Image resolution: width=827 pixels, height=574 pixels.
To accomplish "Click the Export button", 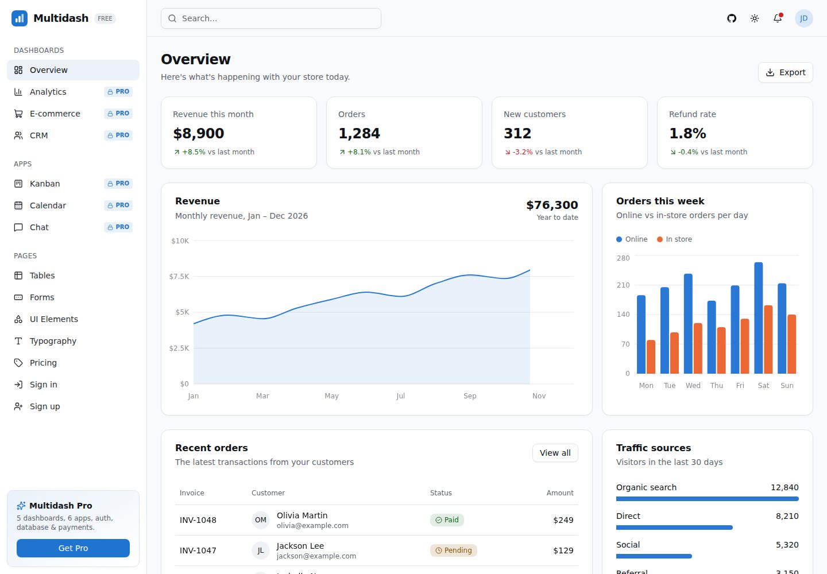I will (786, 72).
